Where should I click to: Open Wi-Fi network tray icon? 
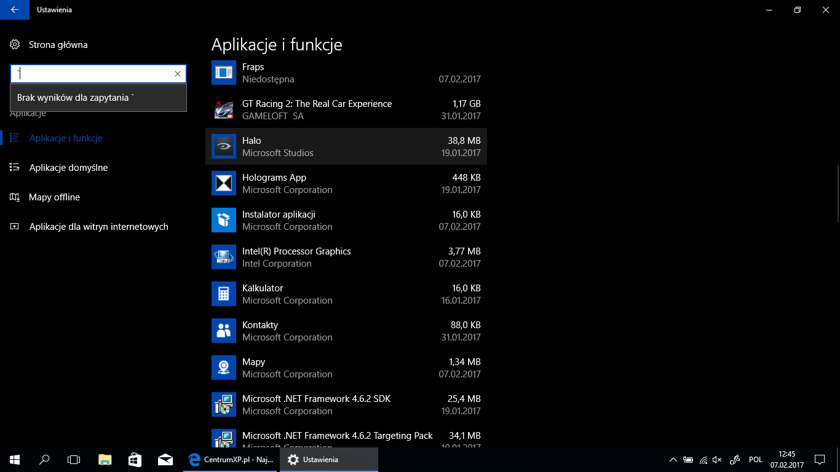click(x=703, y=459)
